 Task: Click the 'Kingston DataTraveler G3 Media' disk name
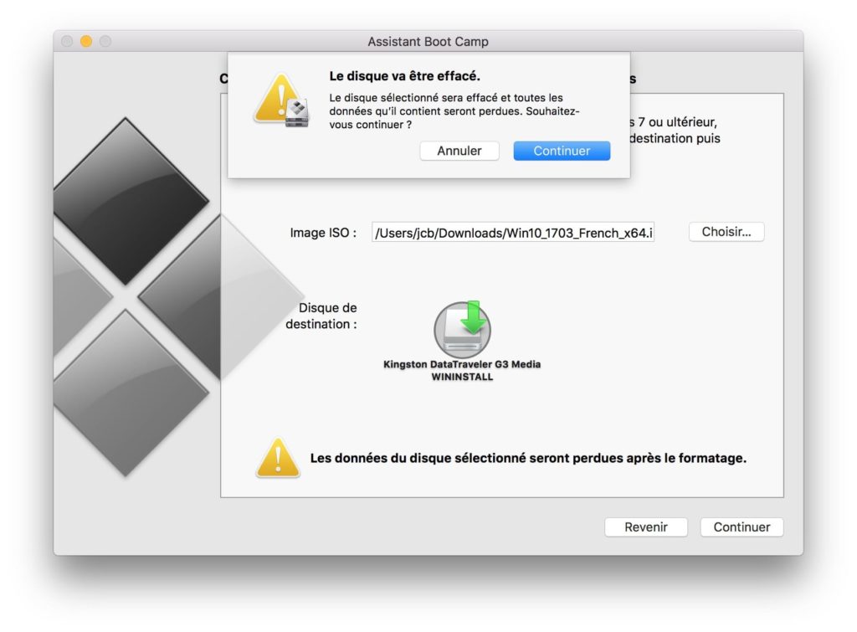click(462, 364)
